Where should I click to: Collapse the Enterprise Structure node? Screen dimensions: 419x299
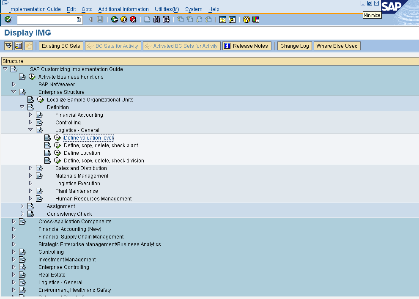[14, 92]
